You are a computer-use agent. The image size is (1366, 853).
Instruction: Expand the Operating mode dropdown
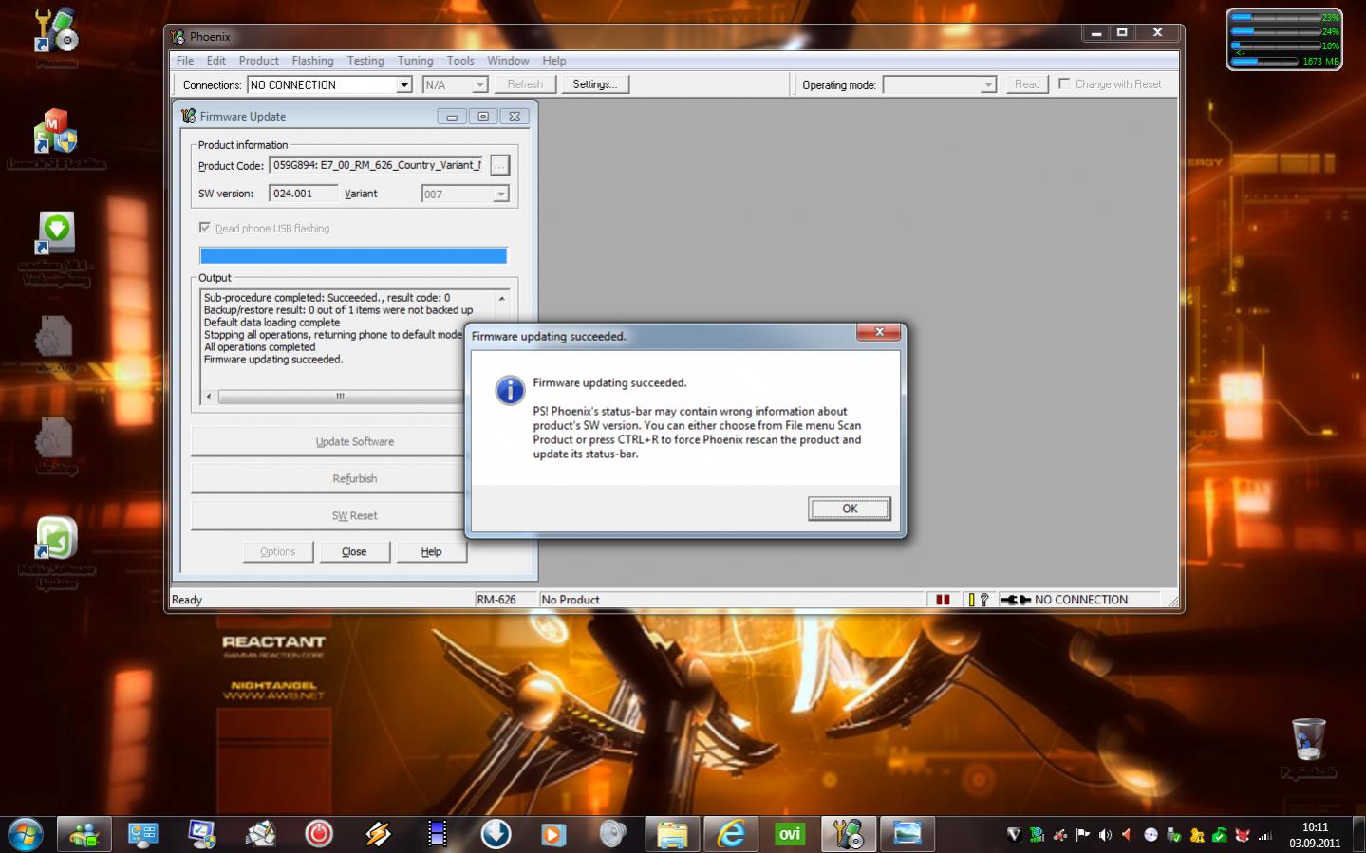click(x=988, y=84)
